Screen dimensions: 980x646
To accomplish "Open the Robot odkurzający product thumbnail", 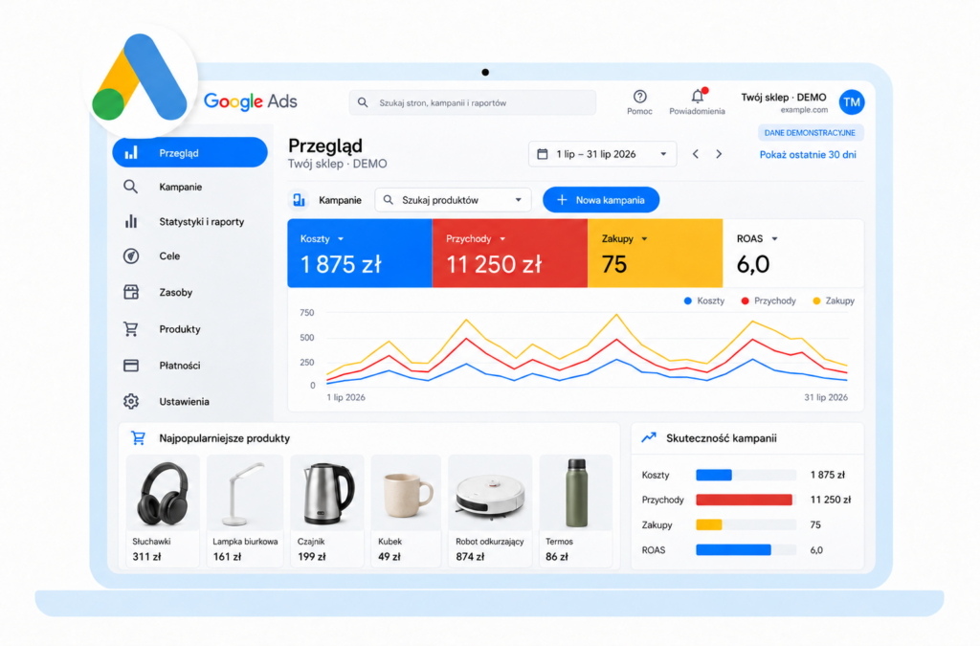I will (490, 493).
